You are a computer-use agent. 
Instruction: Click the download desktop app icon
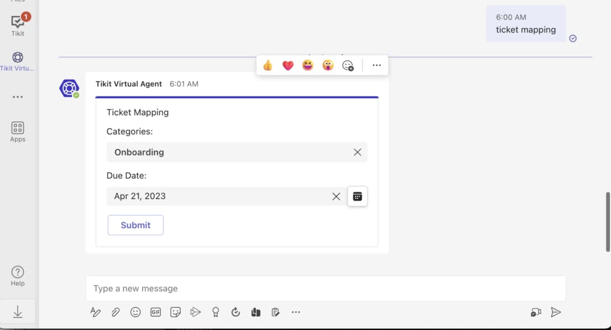[17, 312]
